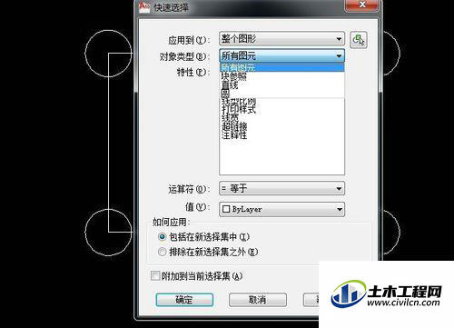Choose the 线宽 property

point(230,117)
